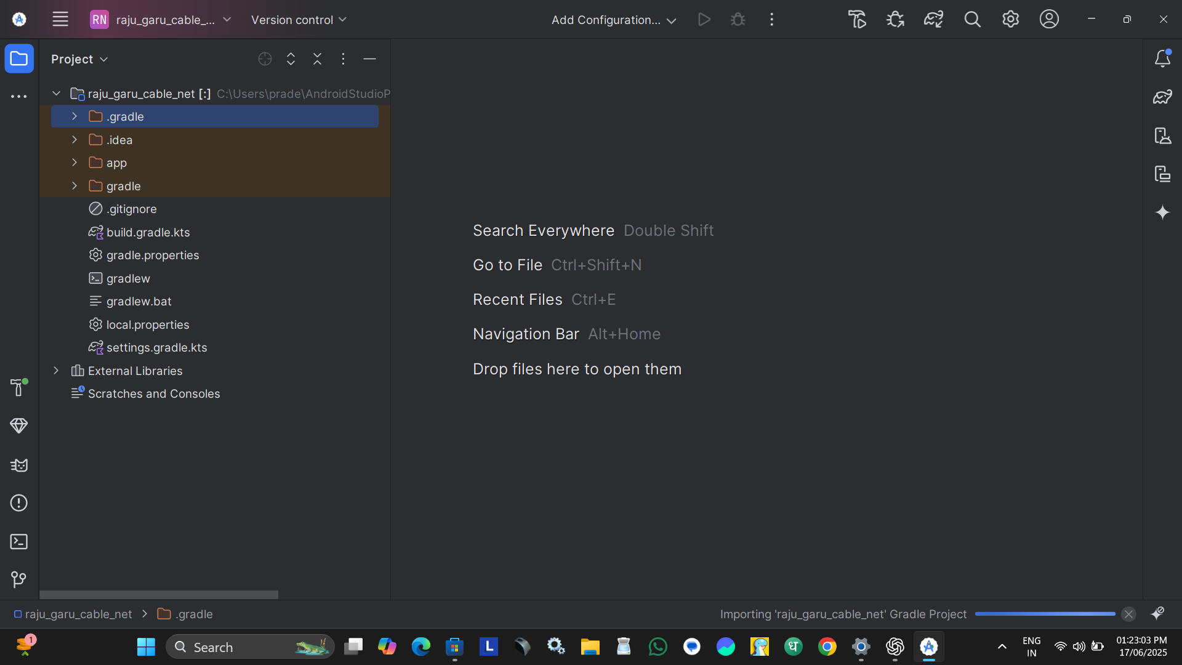Cancel the Gradle import progress
The width and height of the screenshot is (1182, 665).
coord(1128,614)
